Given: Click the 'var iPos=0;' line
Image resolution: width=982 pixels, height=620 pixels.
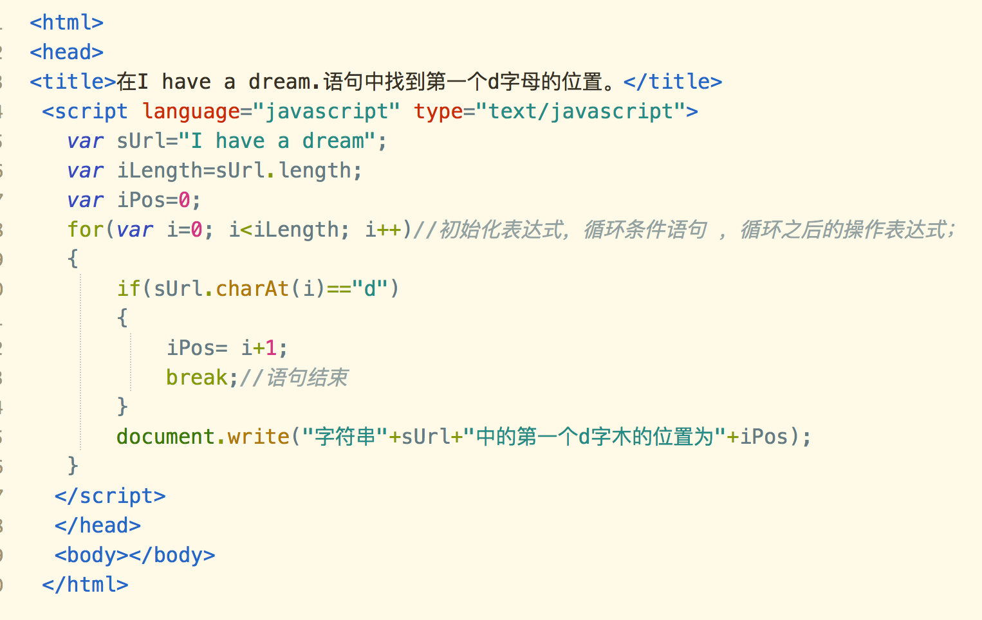Looking at the screenshot, I should [x=134, y=200].
